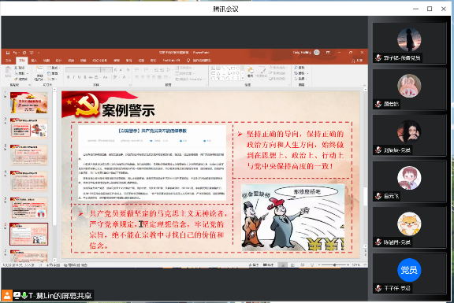Image resolution: width=454 pixels, height=303 pixels.
Task: Click the zoom slider in PowerPoint's status bar
Action: click(334, 265)
